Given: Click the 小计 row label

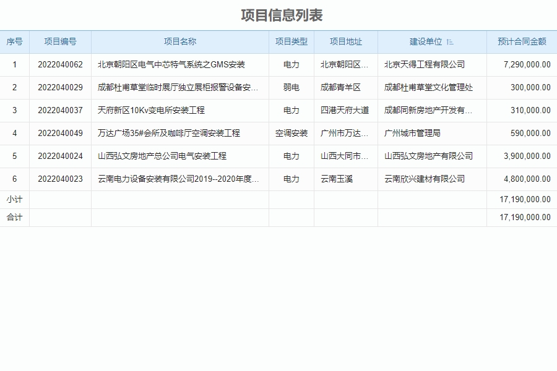Looking at the screenshot, I should [15, 200].
